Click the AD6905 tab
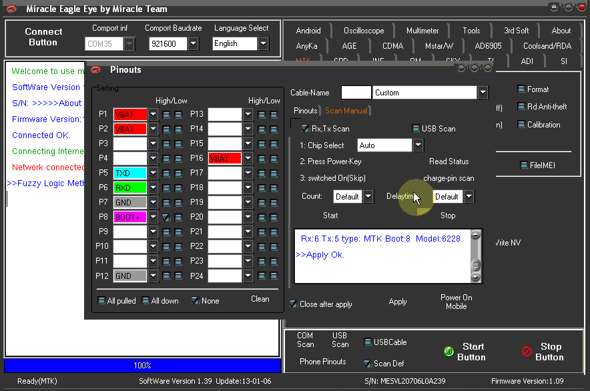The height and width of the screenshot is (391, 590). [x=488, y=46]
